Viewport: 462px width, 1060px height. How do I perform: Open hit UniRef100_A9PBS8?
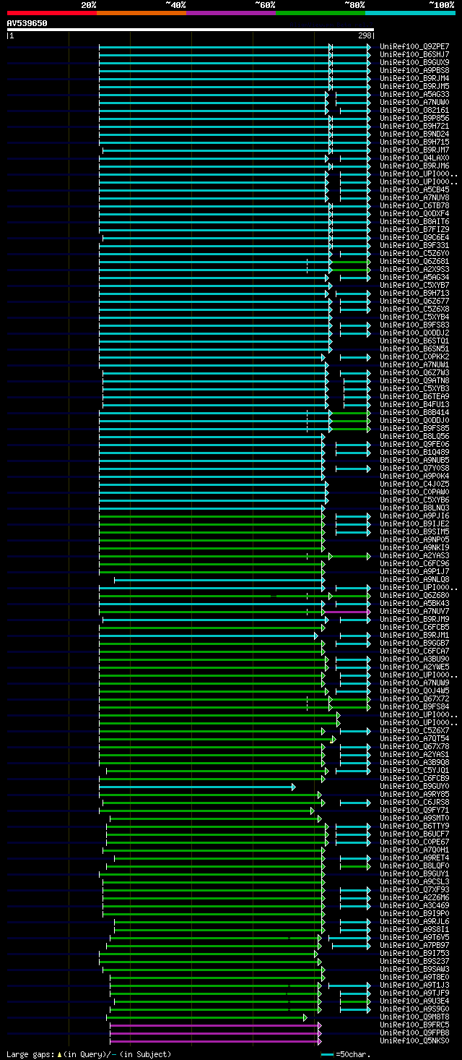point(414,70)
